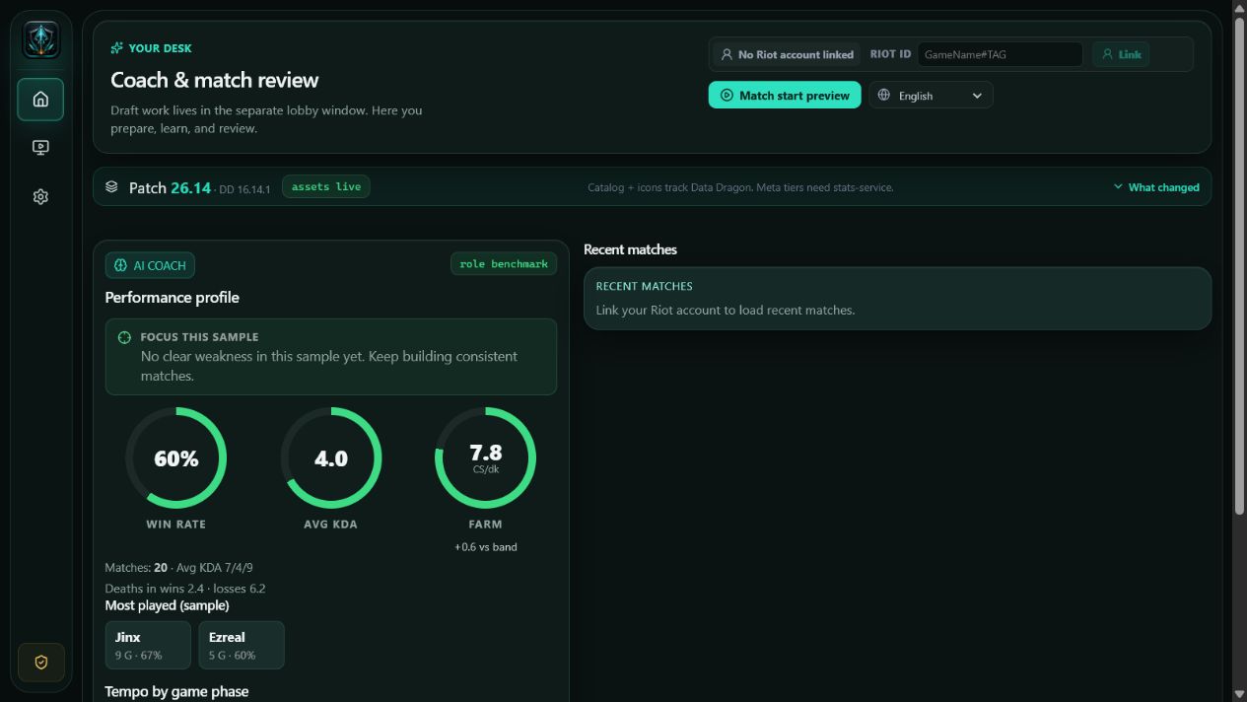Click the Match start preview button

(x=785, y=96)
